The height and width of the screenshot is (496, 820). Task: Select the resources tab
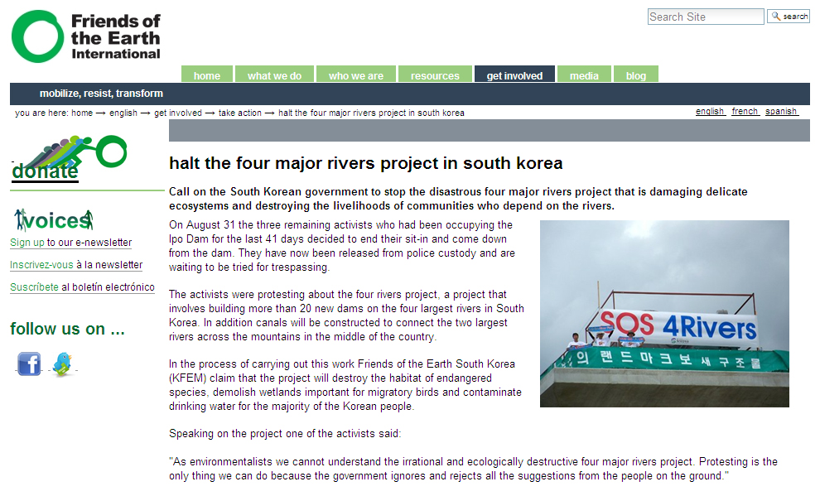pos(435,75)
